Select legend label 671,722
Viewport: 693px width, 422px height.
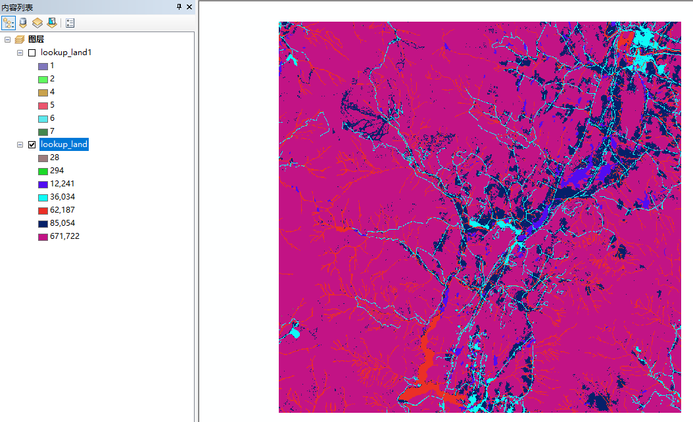(x=64, y=236)
